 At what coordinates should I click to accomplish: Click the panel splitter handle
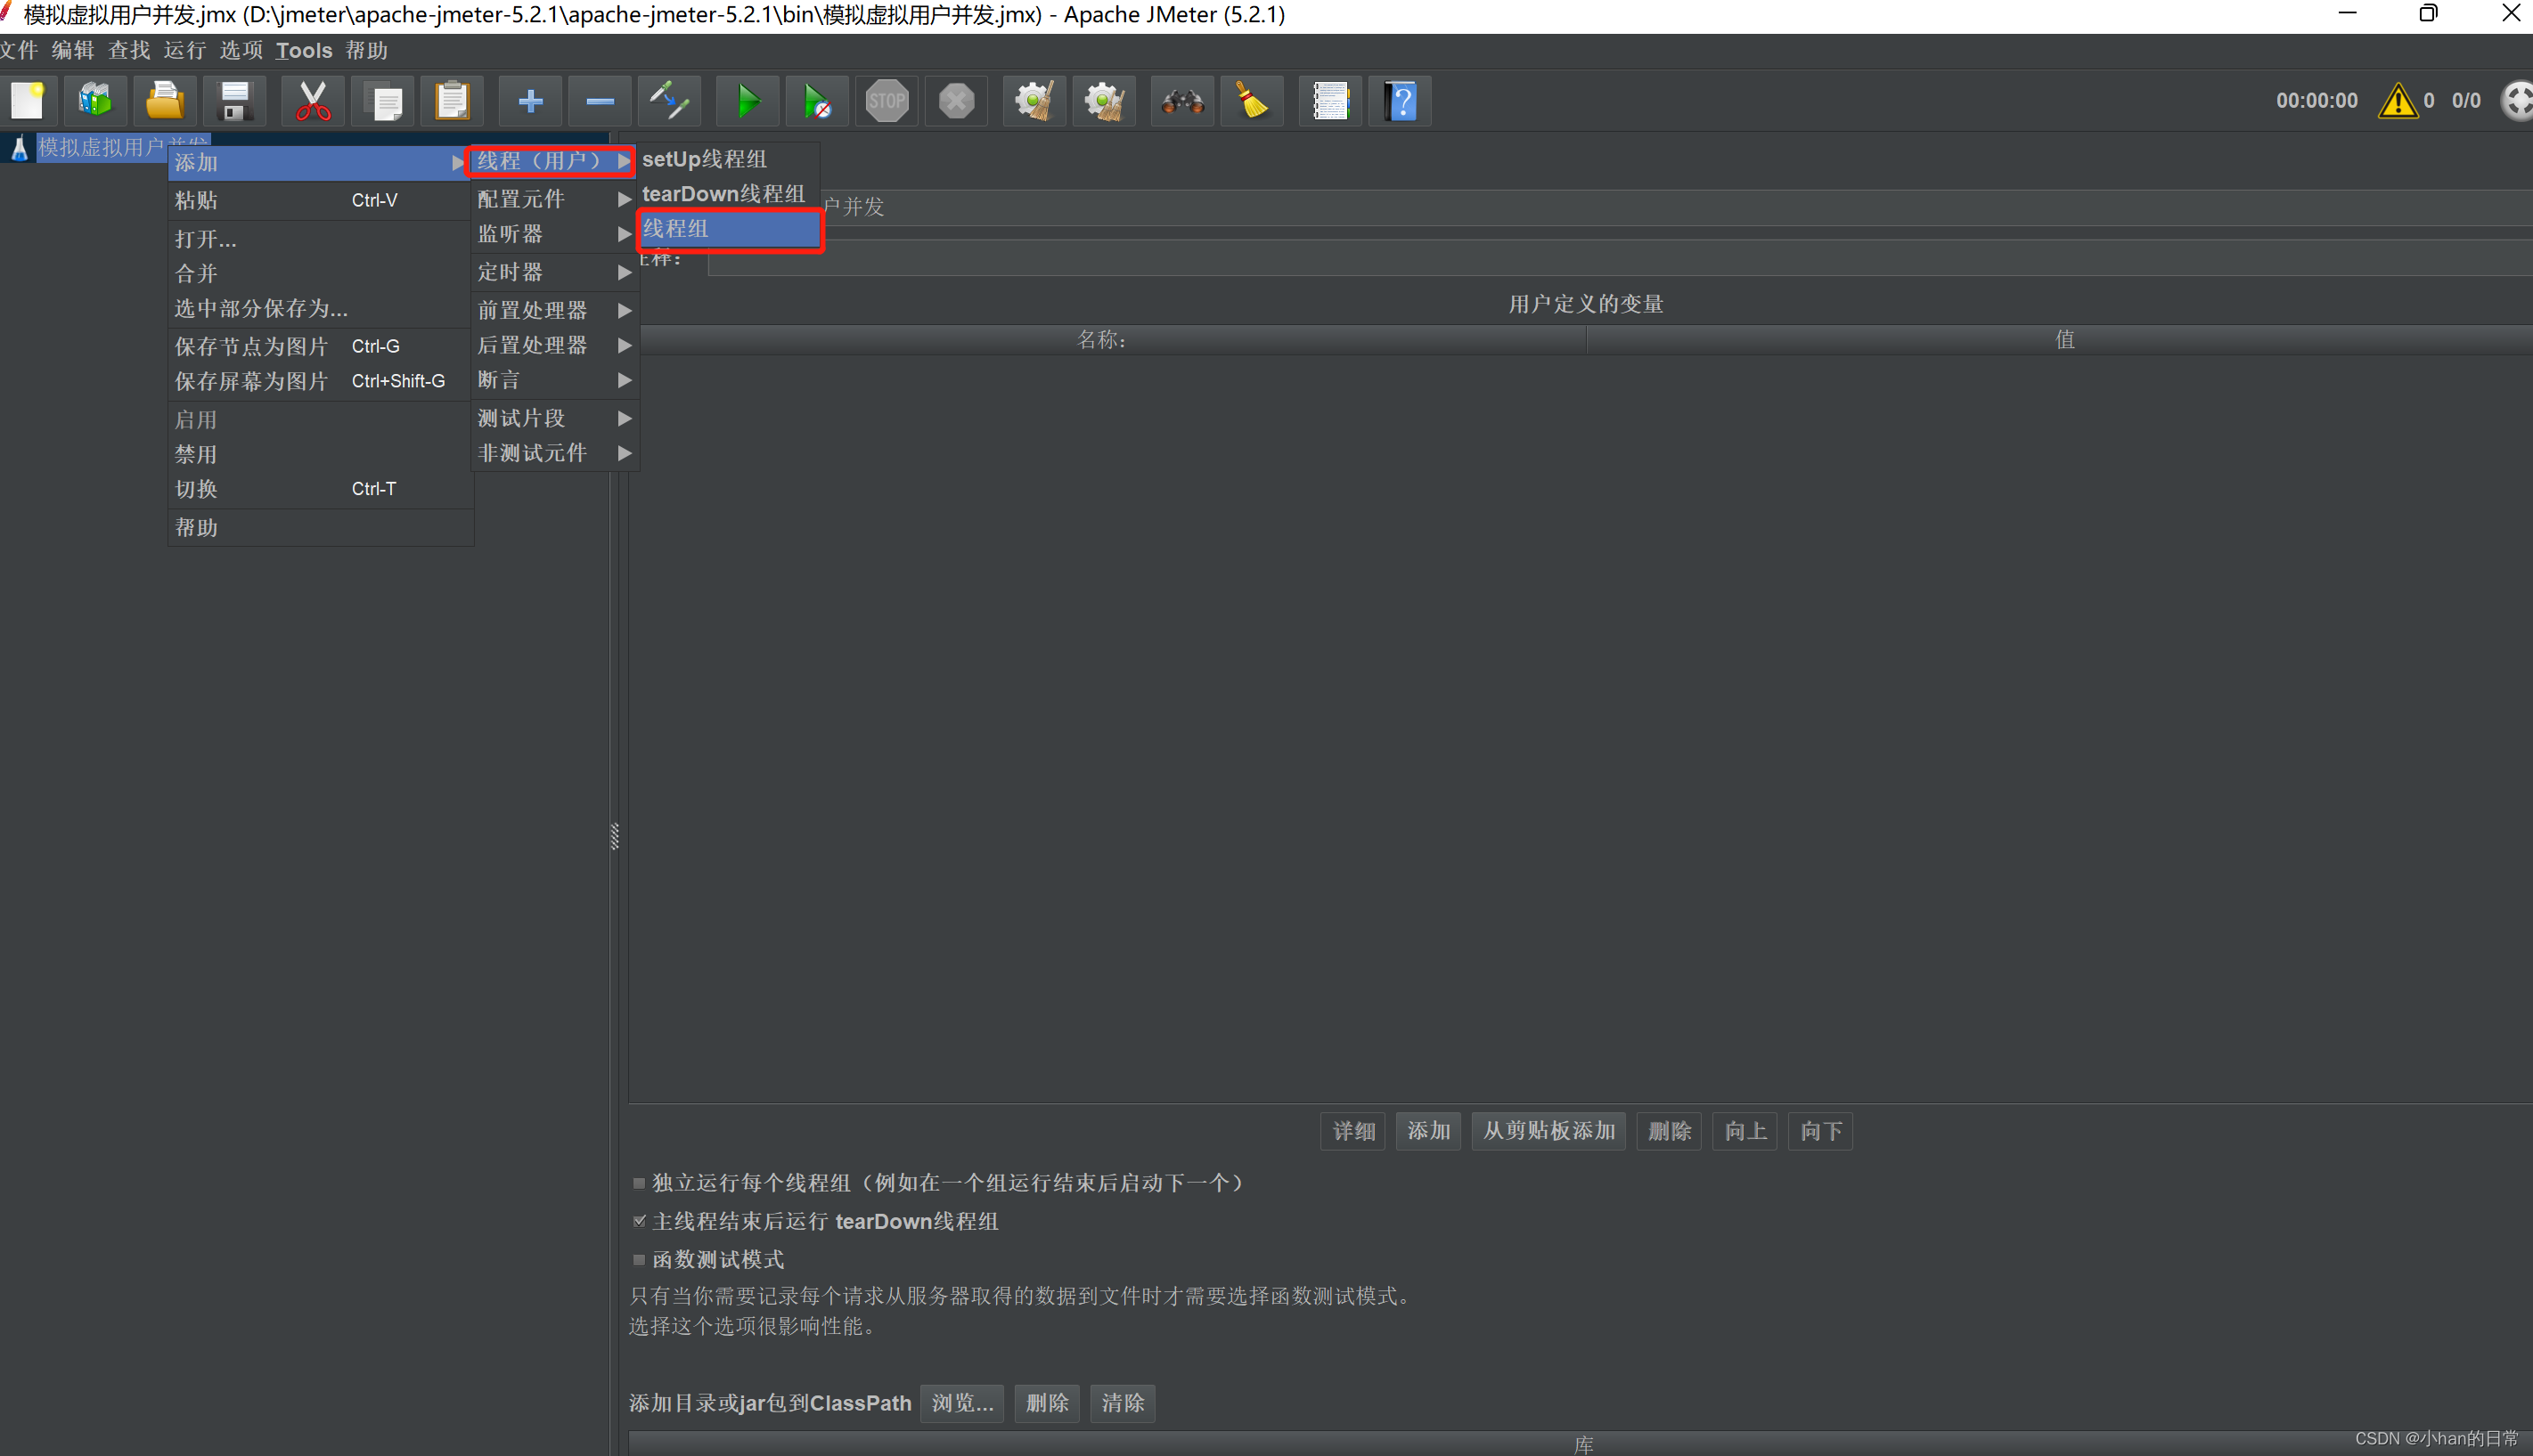click(x=614, y=836)
